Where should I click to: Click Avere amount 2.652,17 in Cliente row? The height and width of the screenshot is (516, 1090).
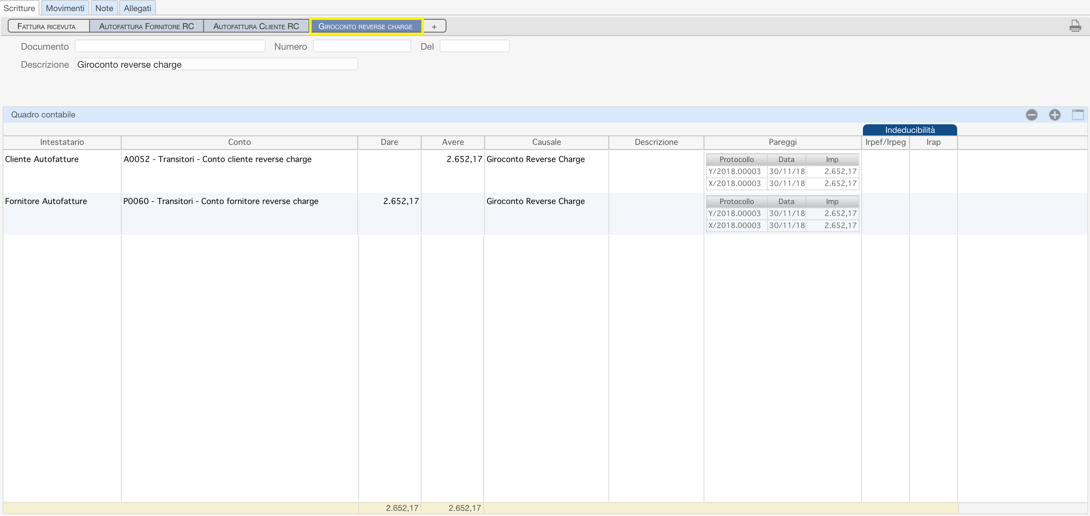(464, 159)
